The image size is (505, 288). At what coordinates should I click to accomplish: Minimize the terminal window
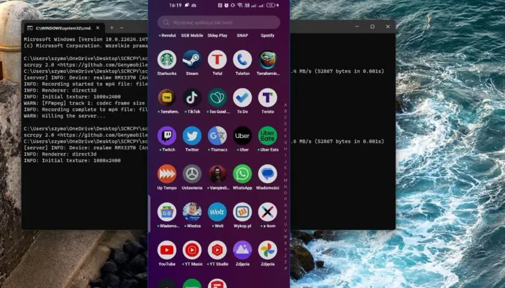coord(357,26)
